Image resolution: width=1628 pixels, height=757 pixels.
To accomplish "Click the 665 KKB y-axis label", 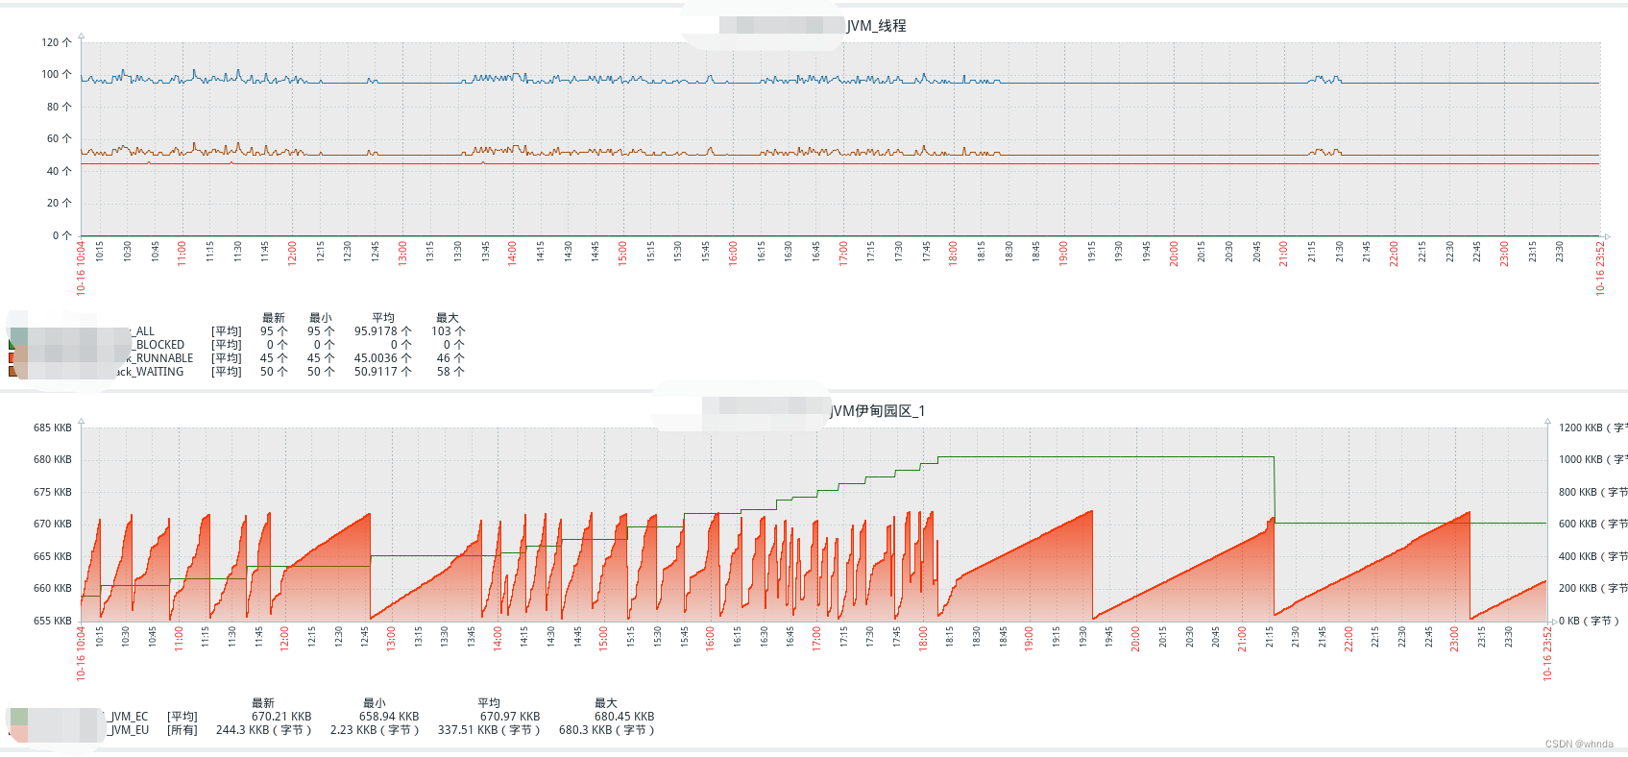I will coord(53,556).
